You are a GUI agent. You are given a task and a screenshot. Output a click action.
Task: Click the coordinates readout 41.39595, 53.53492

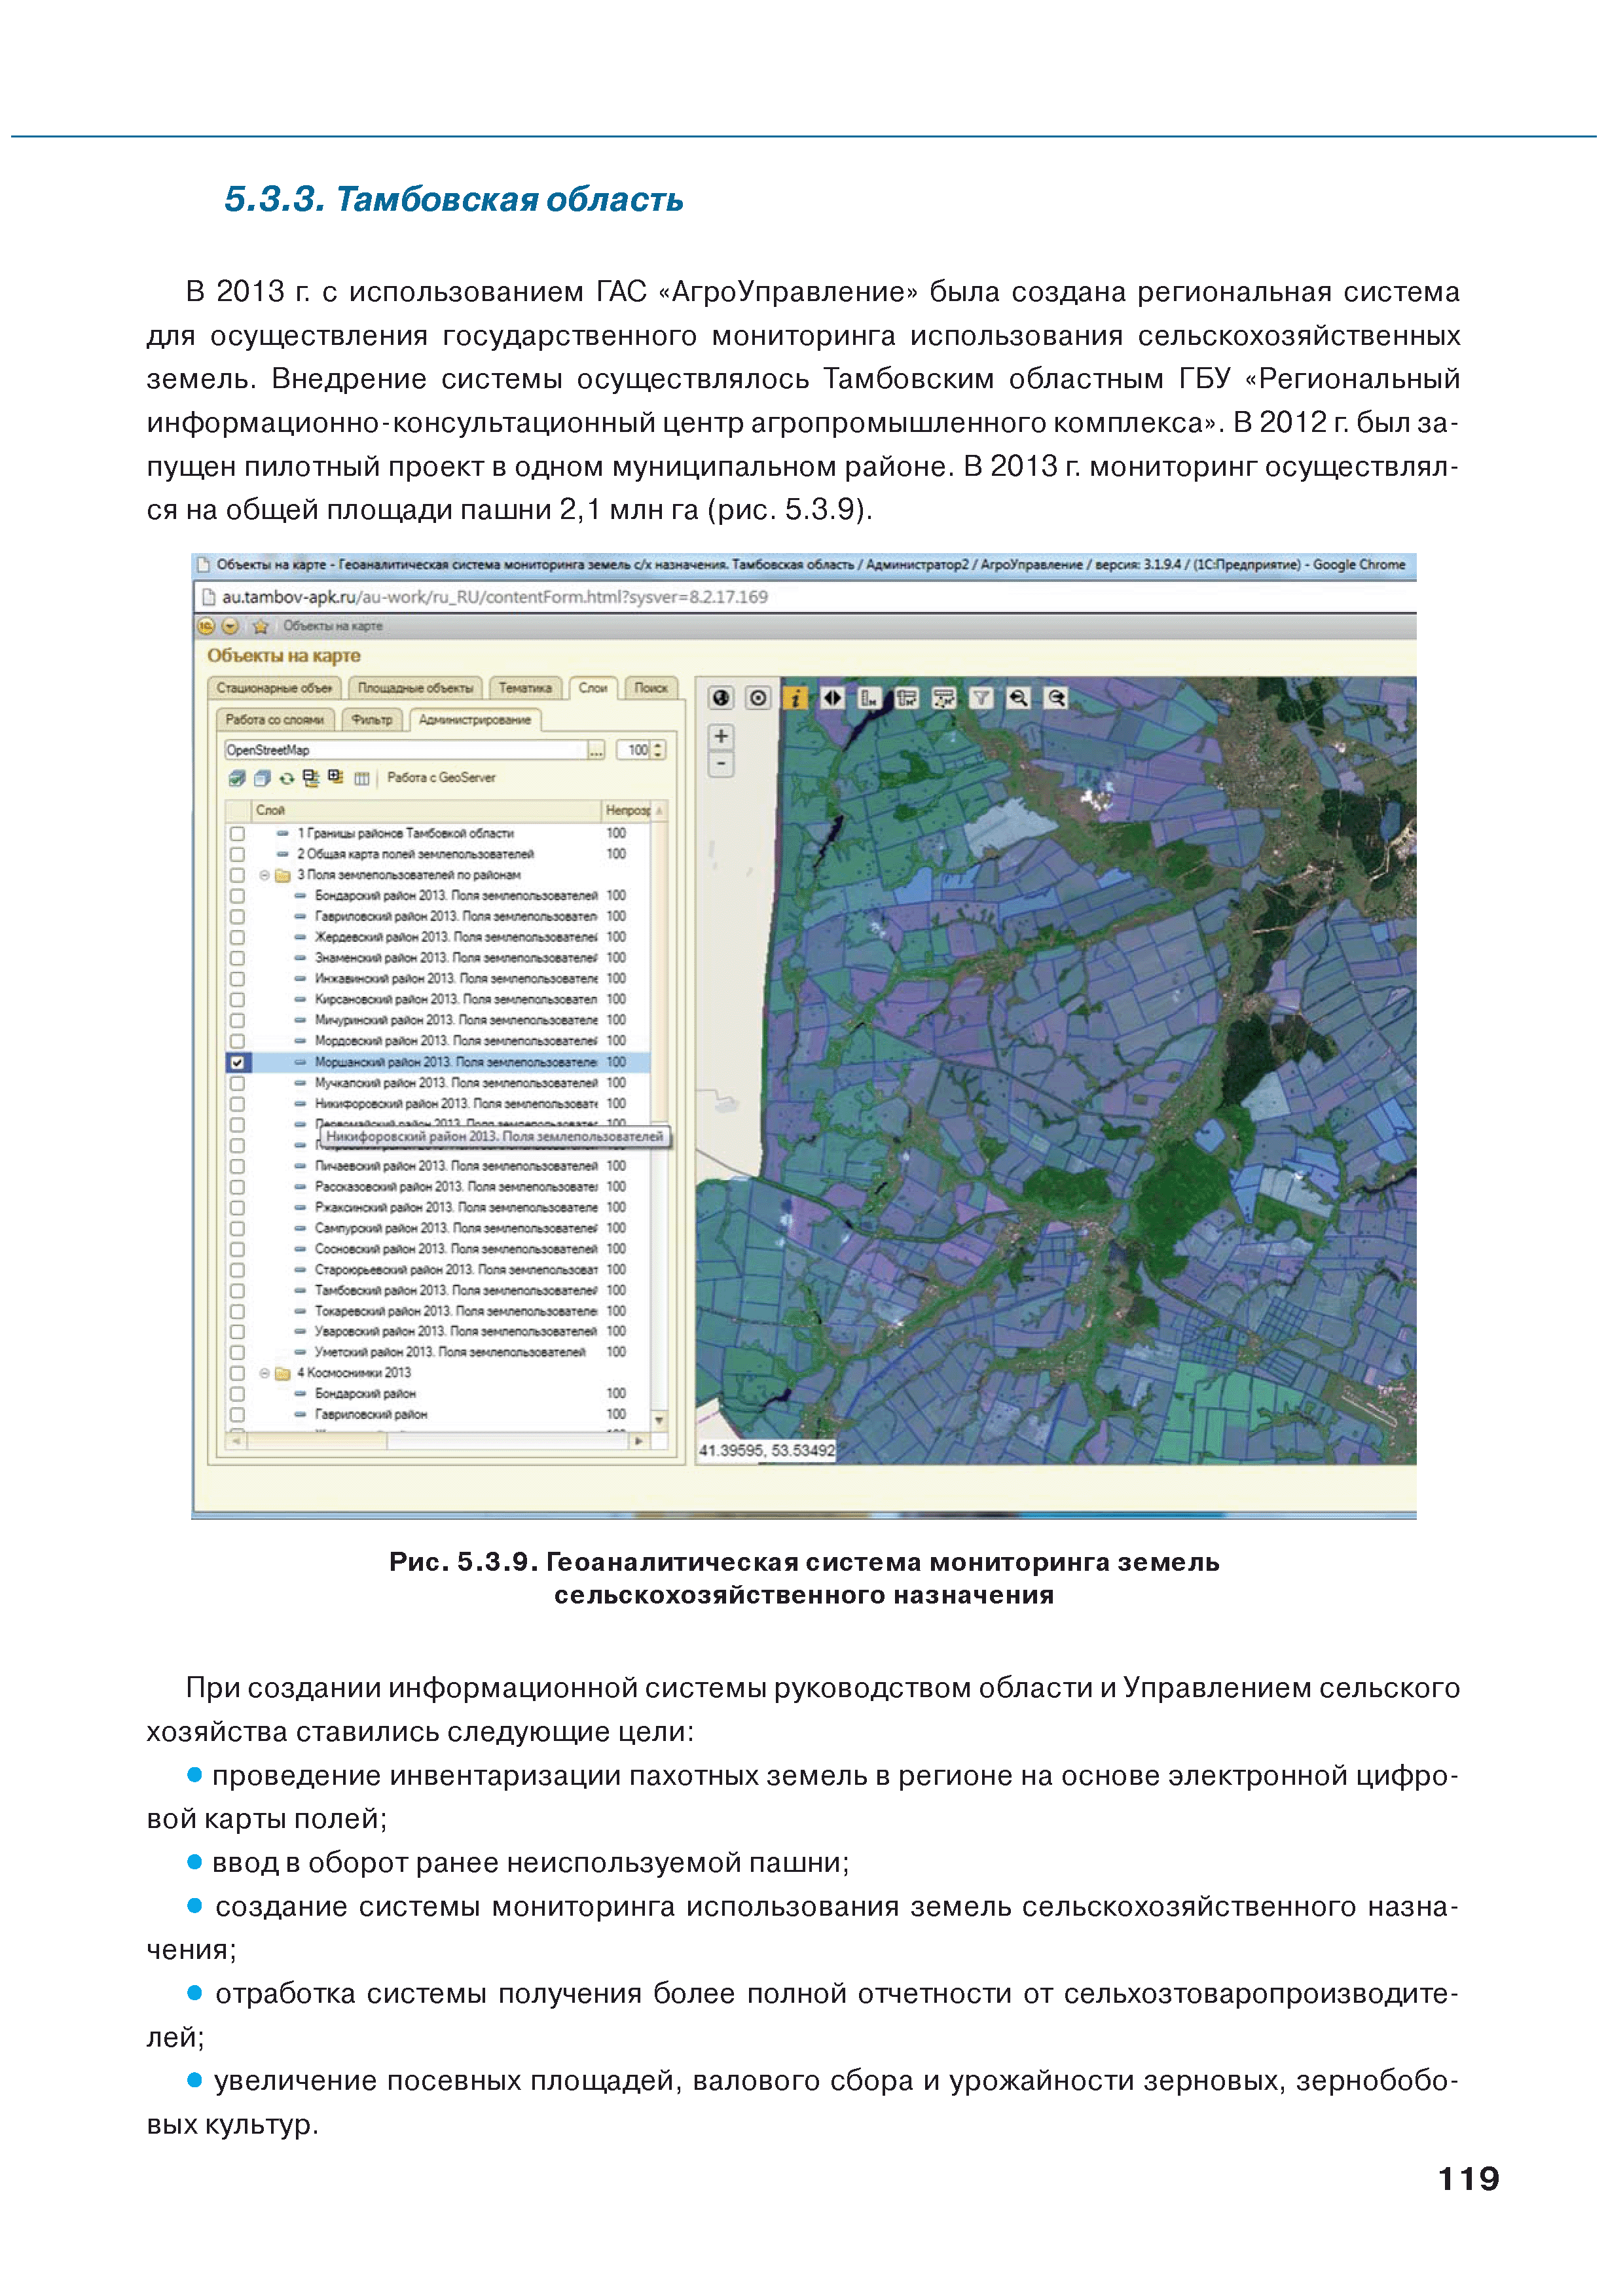click(x=767, y=1451)
